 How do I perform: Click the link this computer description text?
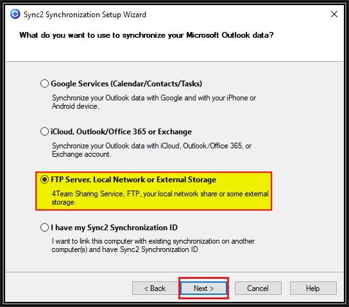coord(153,245)
